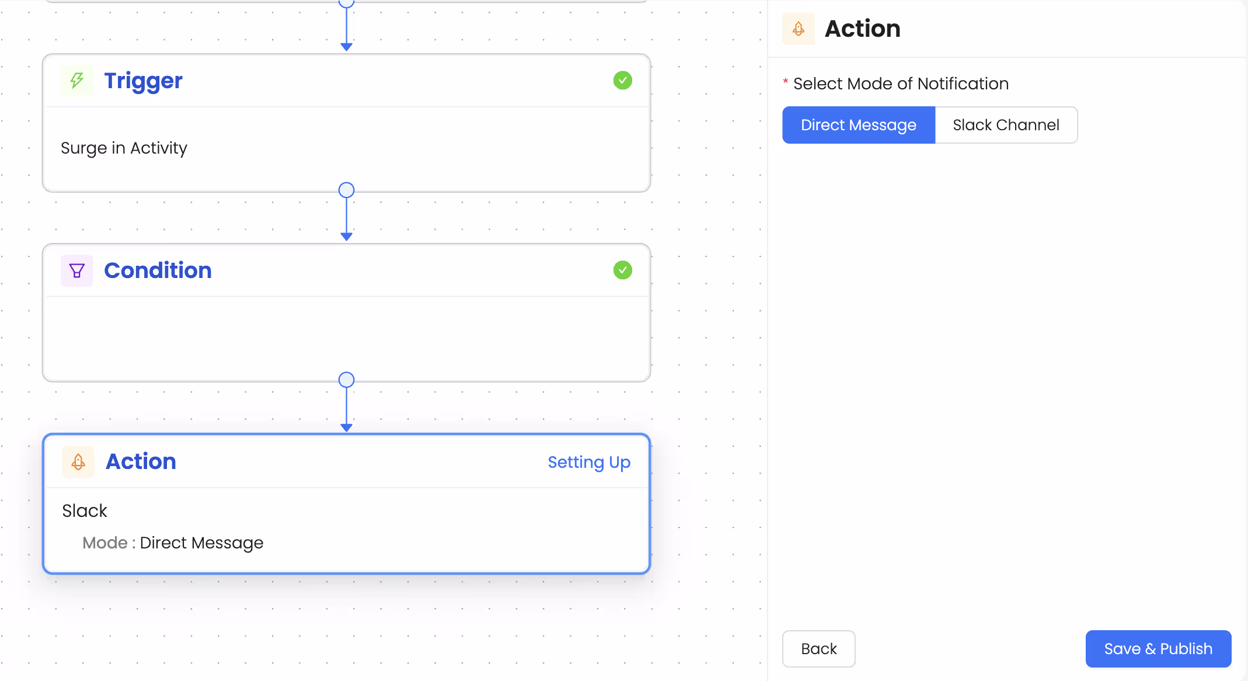Open the Setting Up link on the Action node
Image resolution: width=1248 pixels, height=681 pixels.
pyautogui.click(x=589, y=462)
